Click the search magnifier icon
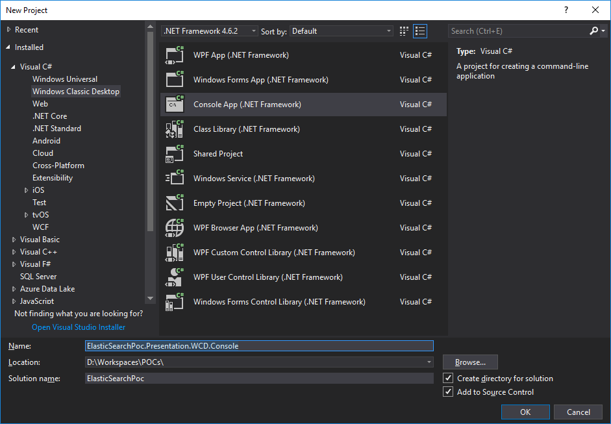 click(x=593, y=31)
